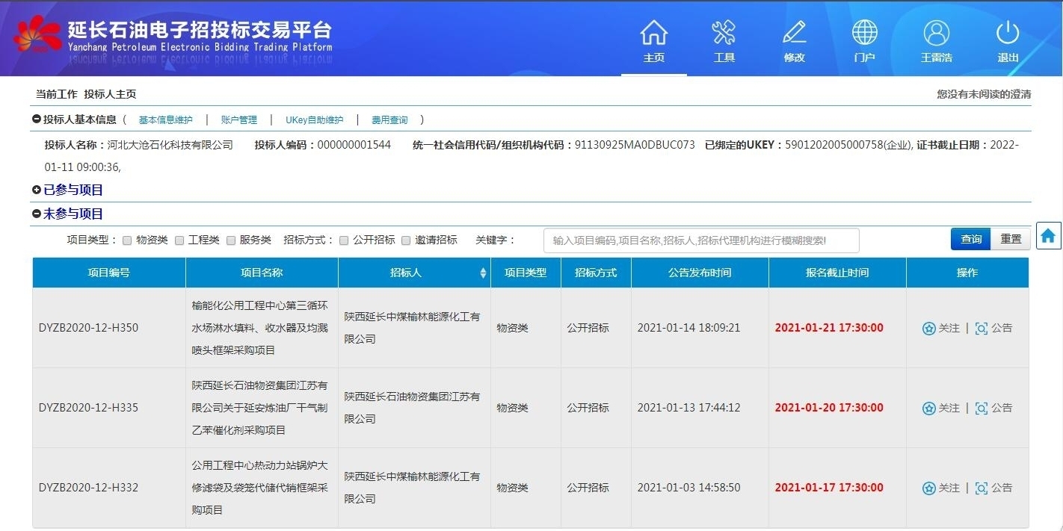Click the 查询 search button
Screen dimensions: 1063x531
coord(971,239)
